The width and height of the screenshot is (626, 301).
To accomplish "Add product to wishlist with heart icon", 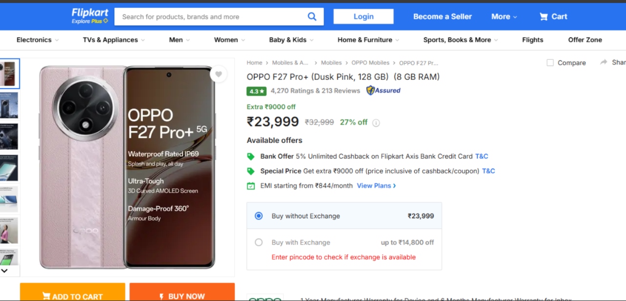I will (x=219, y=74).
